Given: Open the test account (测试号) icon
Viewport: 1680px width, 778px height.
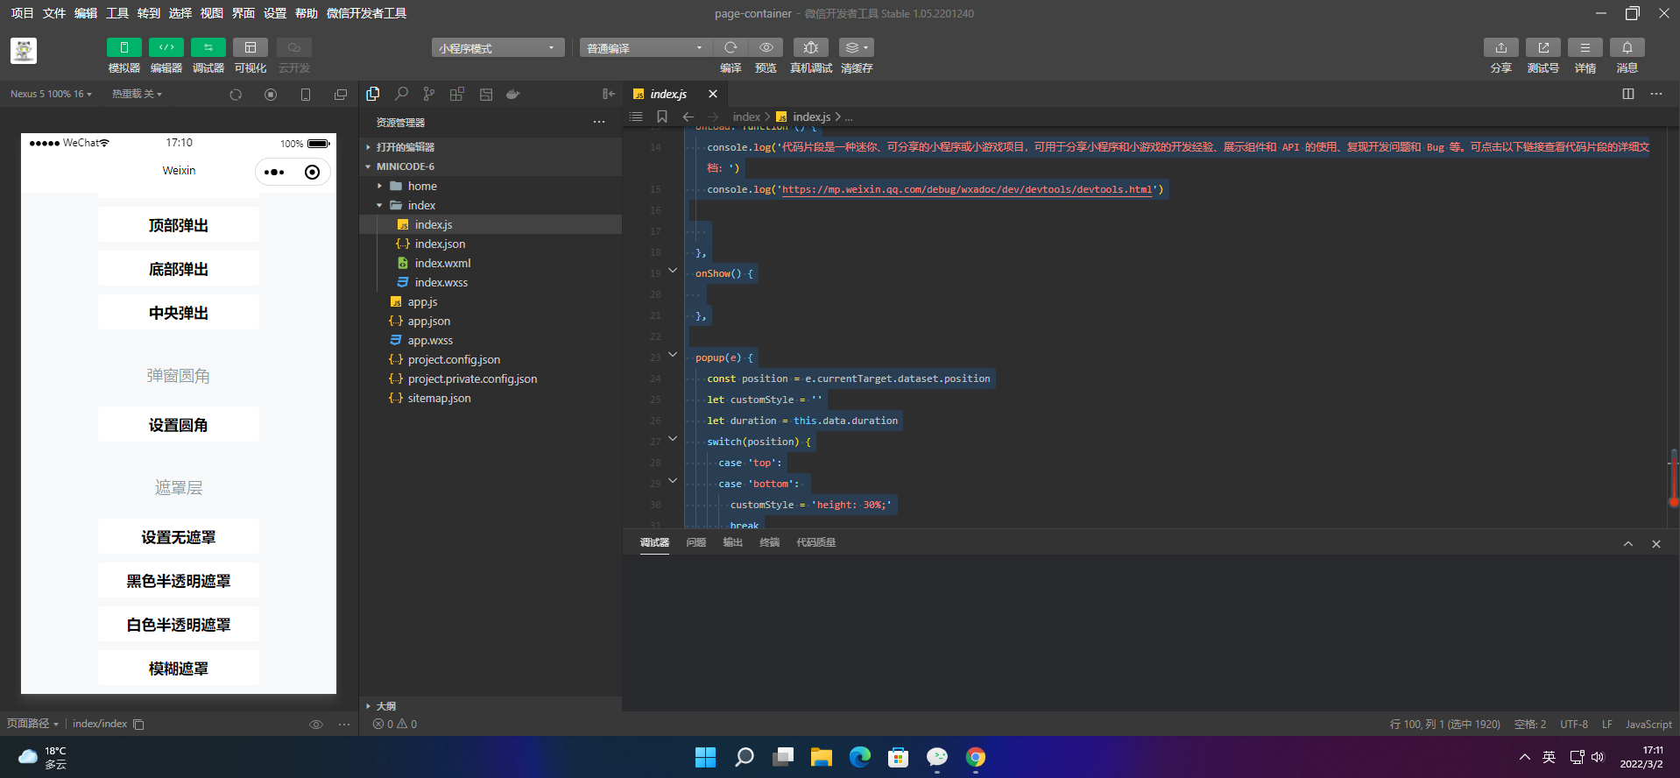Looking at the screenshot, I should click(1542, 47).
